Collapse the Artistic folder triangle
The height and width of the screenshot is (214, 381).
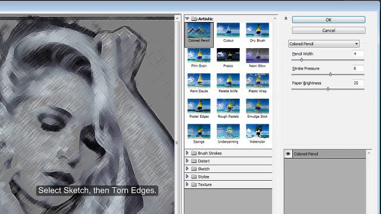187,18
